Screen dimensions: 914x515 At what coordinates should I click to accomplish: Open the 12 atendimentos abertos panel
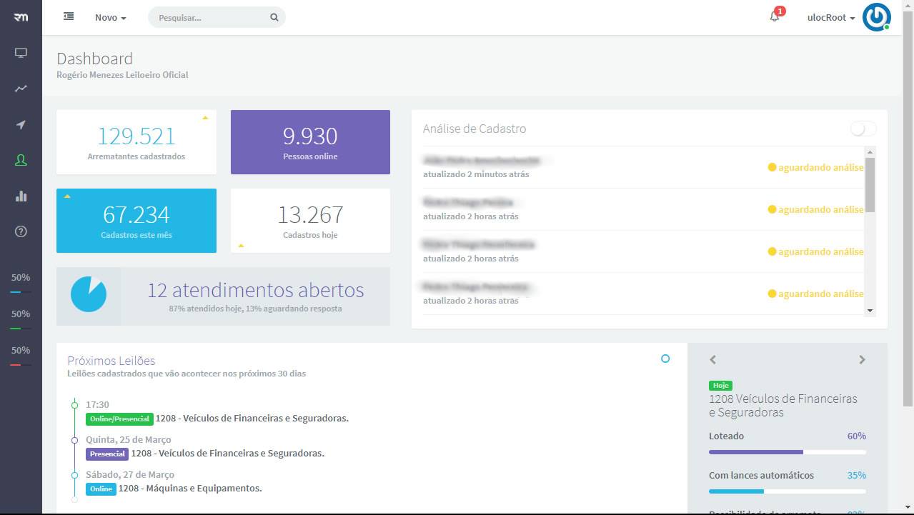coord(223,296)
